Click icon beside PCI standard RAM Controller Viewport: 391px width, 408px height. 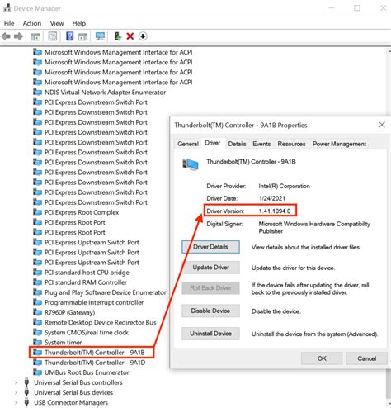pos(37,282)
